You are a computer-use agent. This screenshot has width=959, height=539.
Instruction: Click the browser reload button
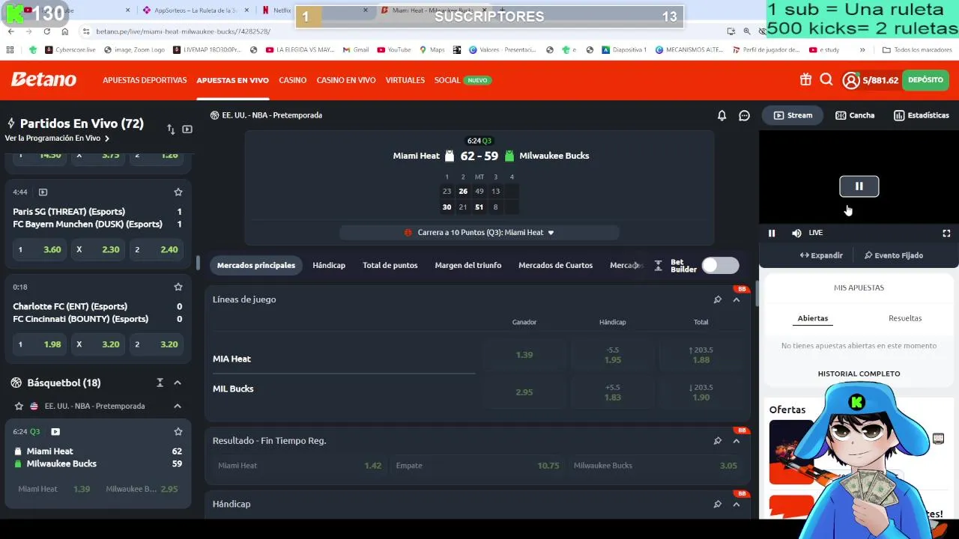point(46,31)
